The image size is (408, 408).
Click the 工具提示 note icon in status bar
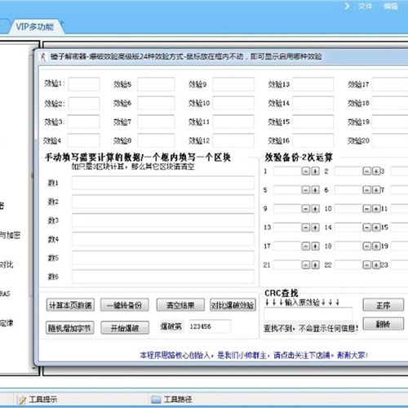coord(21,399)
